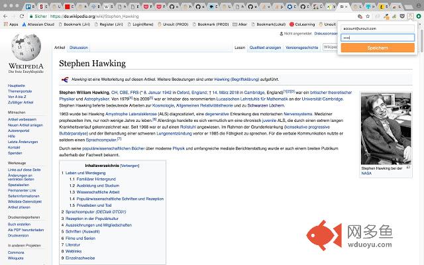Click the orange house extension icon
The width and height of the screenshot is (424, 265).
point(386,17)
